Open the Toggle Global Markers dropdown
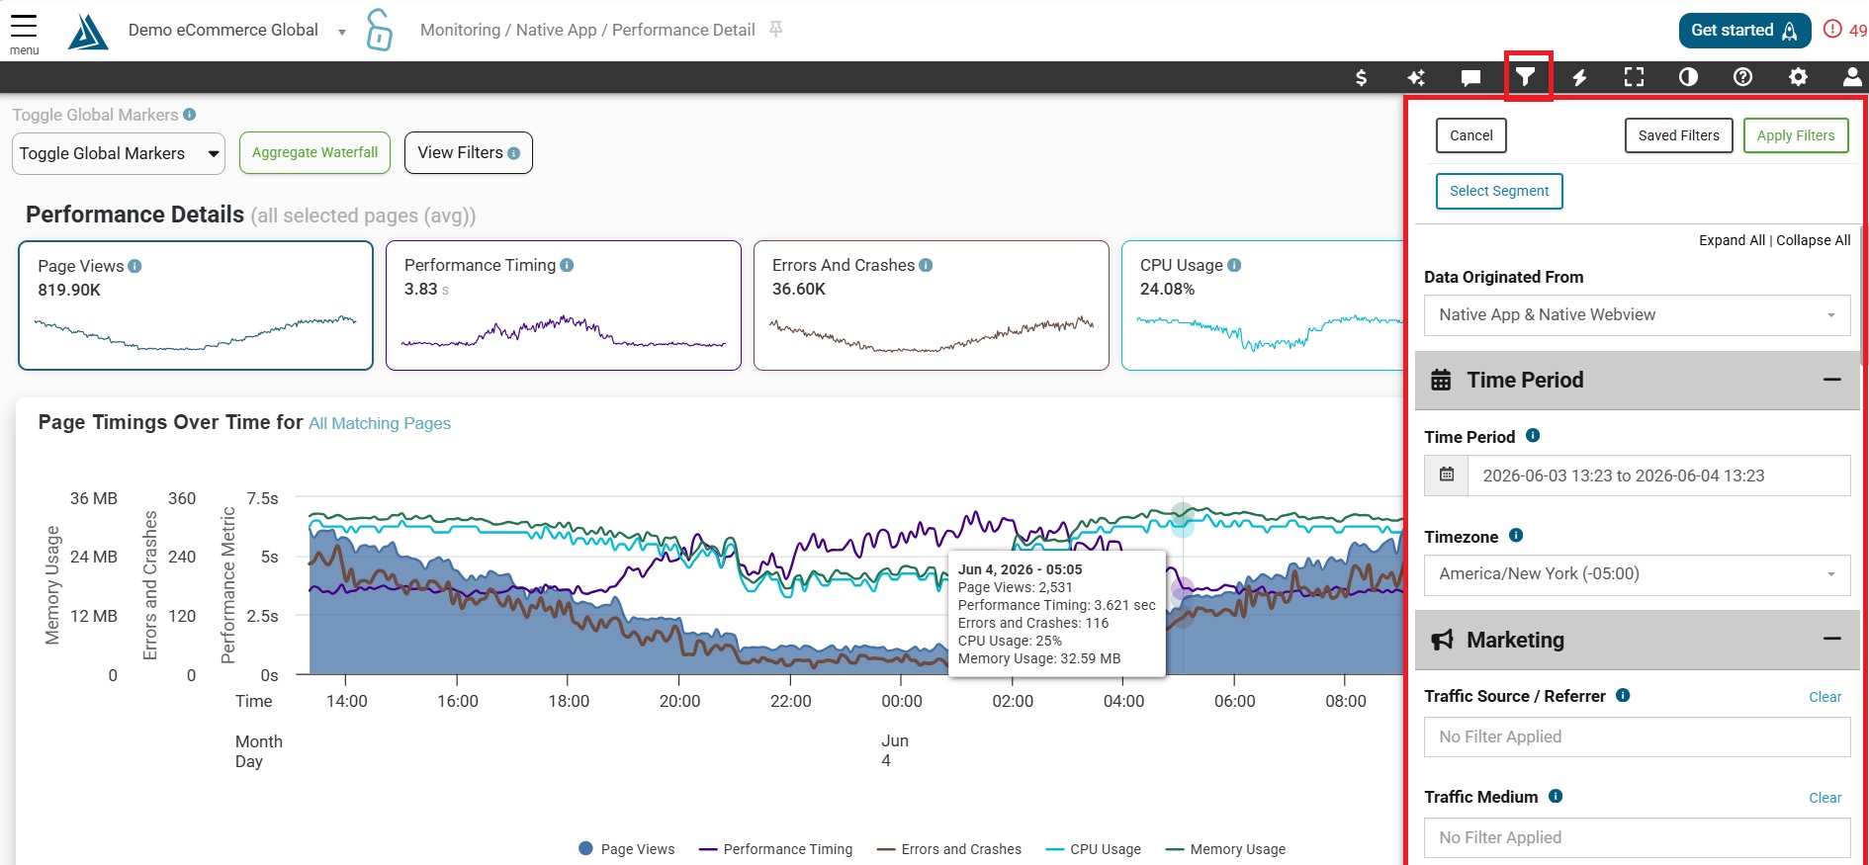1869x865 pixels. pos(119,153)
